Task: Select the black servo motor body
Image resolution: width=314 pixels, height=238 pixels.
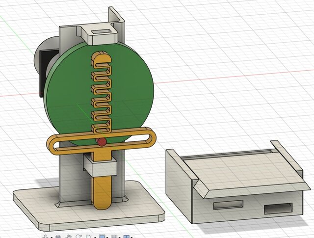Action: pos(42,74)
